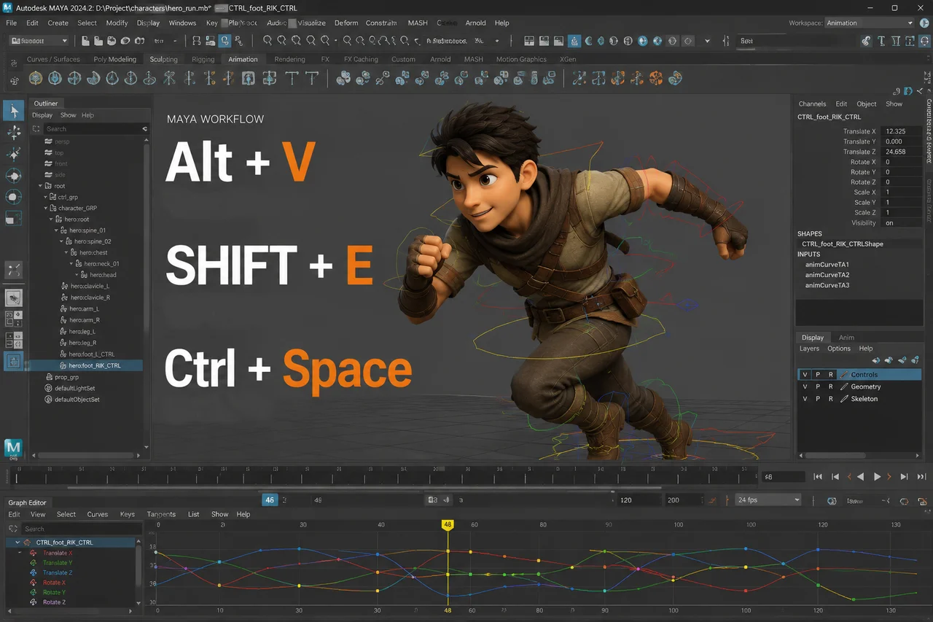Go to end of playback range
This screenshot has height=622, width=933.
click(x=922, y=477)
